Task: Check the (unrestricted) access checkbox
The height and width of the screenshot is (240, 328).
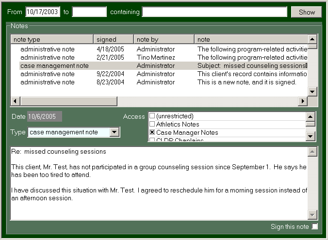Action: [x=152, y=115]
